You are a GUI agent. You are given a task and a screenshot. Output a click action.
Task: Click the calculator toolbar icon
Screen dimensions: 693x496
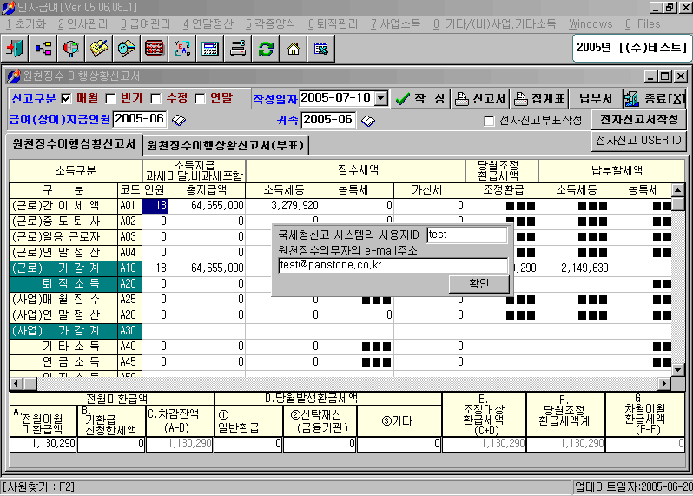coord(210,48)
